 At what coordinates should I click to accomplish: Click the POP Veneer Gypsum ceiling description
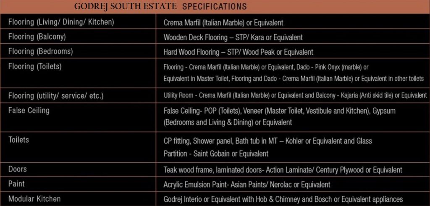(x=280, y=116)
